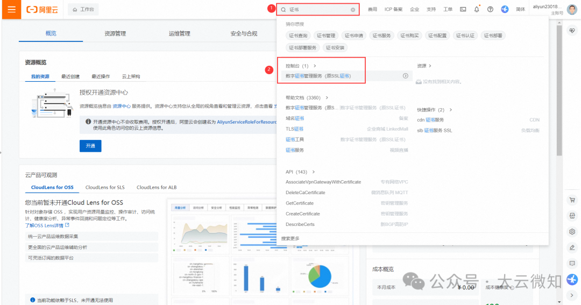The width and height of the screenshot is (581, 305).
Task: Click the settings gear in right sidebar
Action: 572,232
